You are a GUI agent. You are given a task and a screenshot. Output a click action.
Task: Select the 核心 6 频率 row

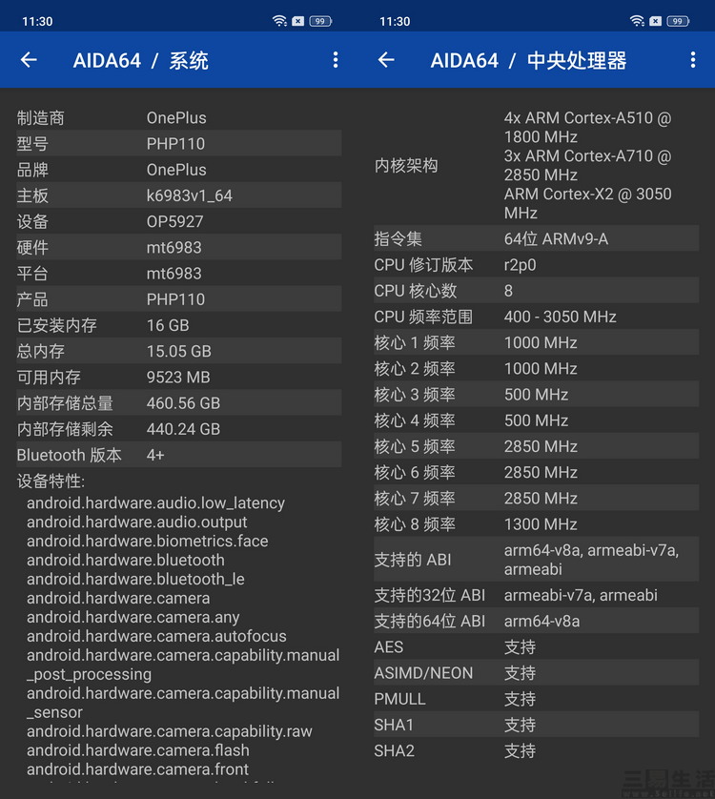(536, 473)
